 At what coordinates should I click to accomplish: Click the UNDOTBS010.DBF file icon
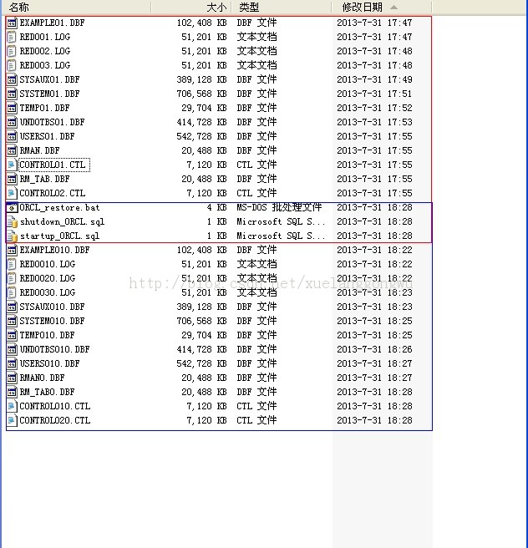(12, 349)
